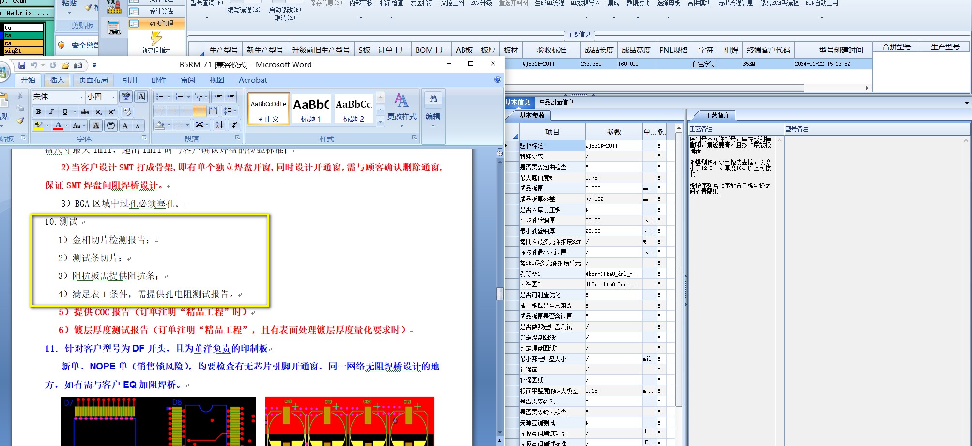Click the open-folder icon in Word toolbar

pos(65,65)
